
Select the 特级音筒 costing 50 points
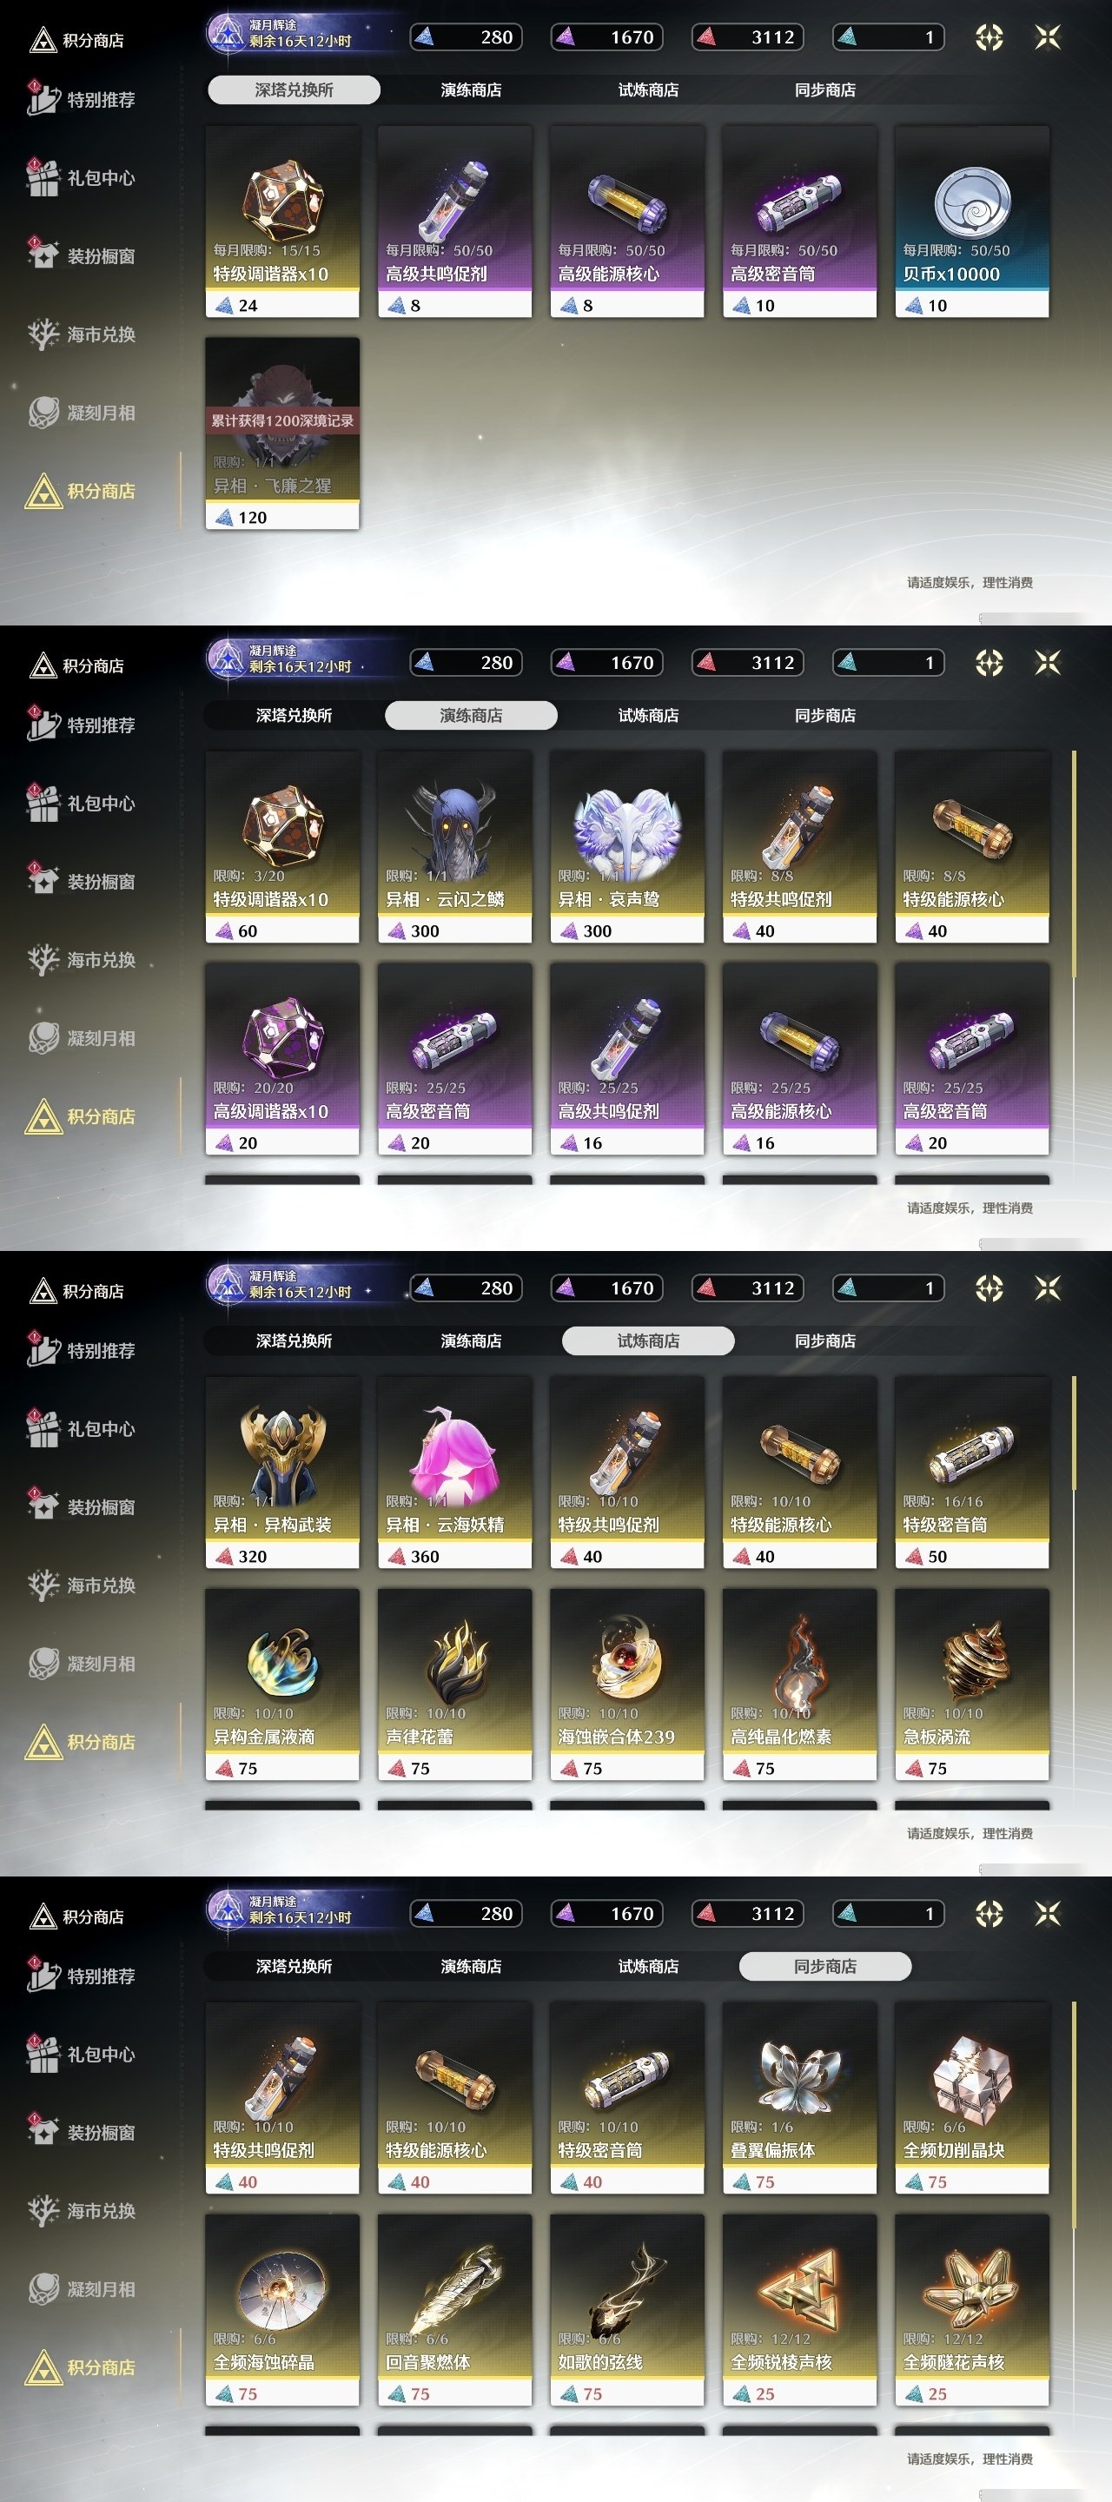pyautogui.click(x=971, y=1473)
